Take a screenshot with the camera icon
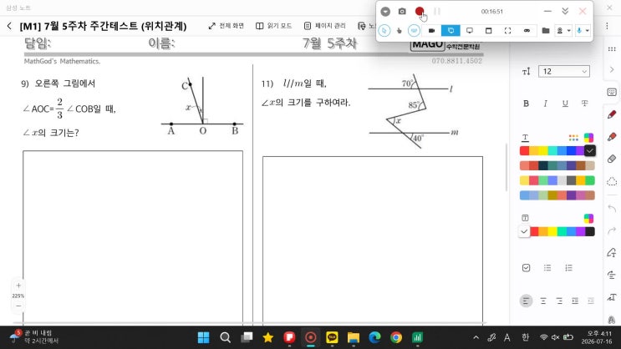This screenshot has width=621, height=349. point(402,11)
